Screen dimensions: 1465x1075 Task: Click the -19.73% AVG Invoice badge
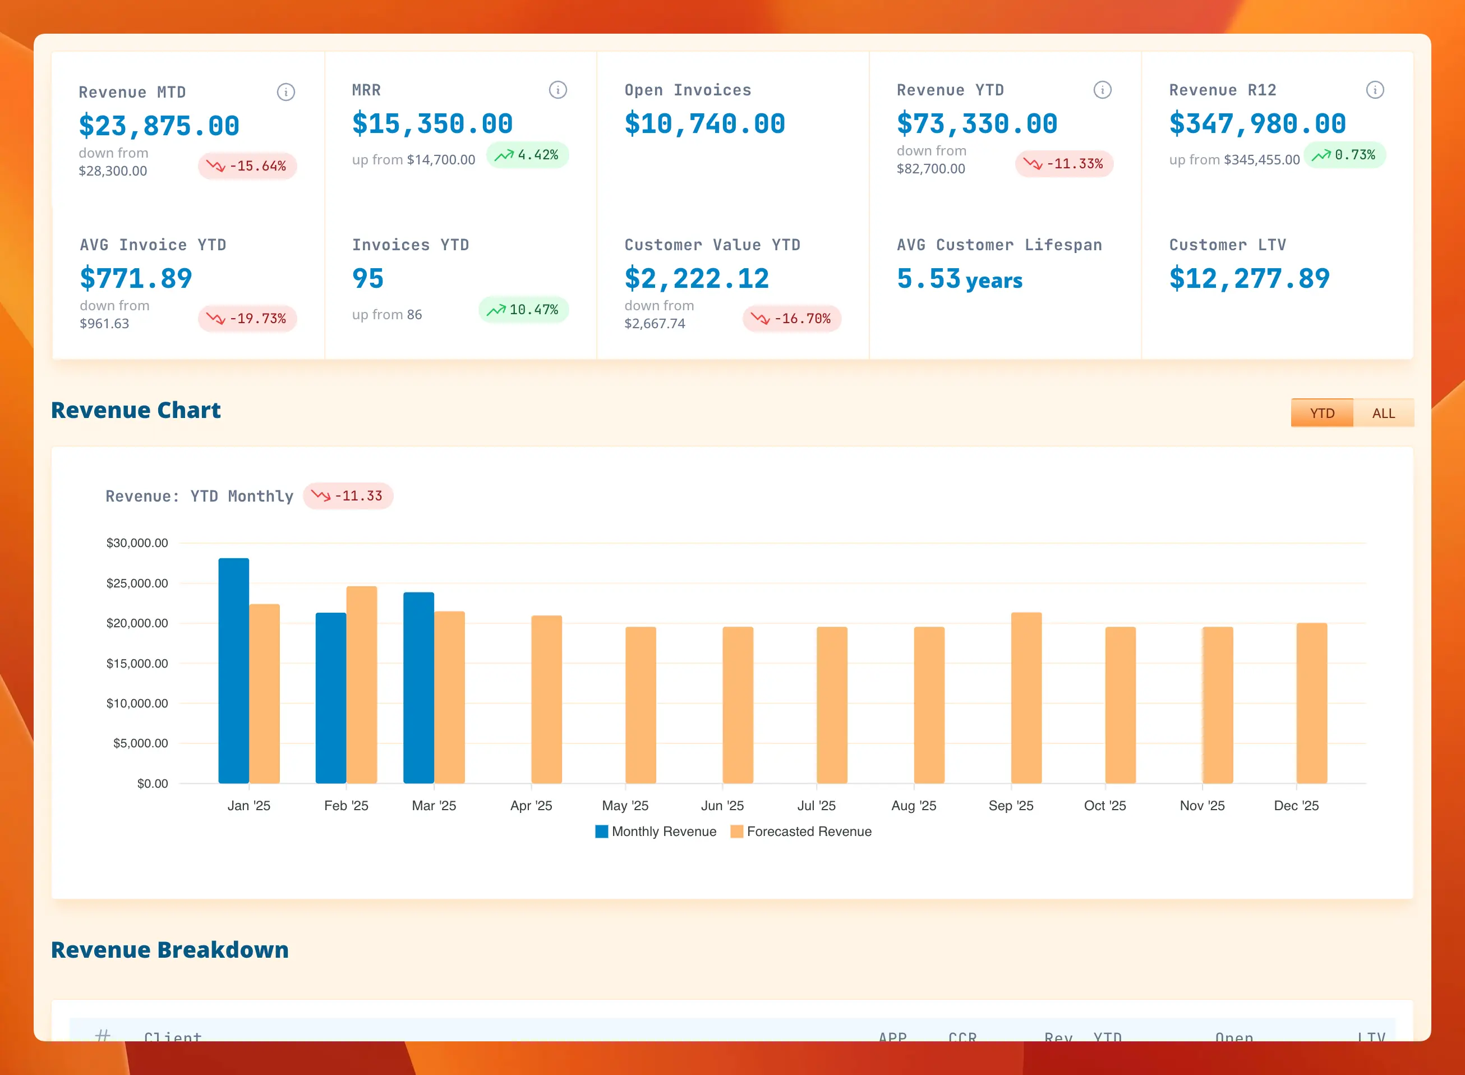coord(247,318)
